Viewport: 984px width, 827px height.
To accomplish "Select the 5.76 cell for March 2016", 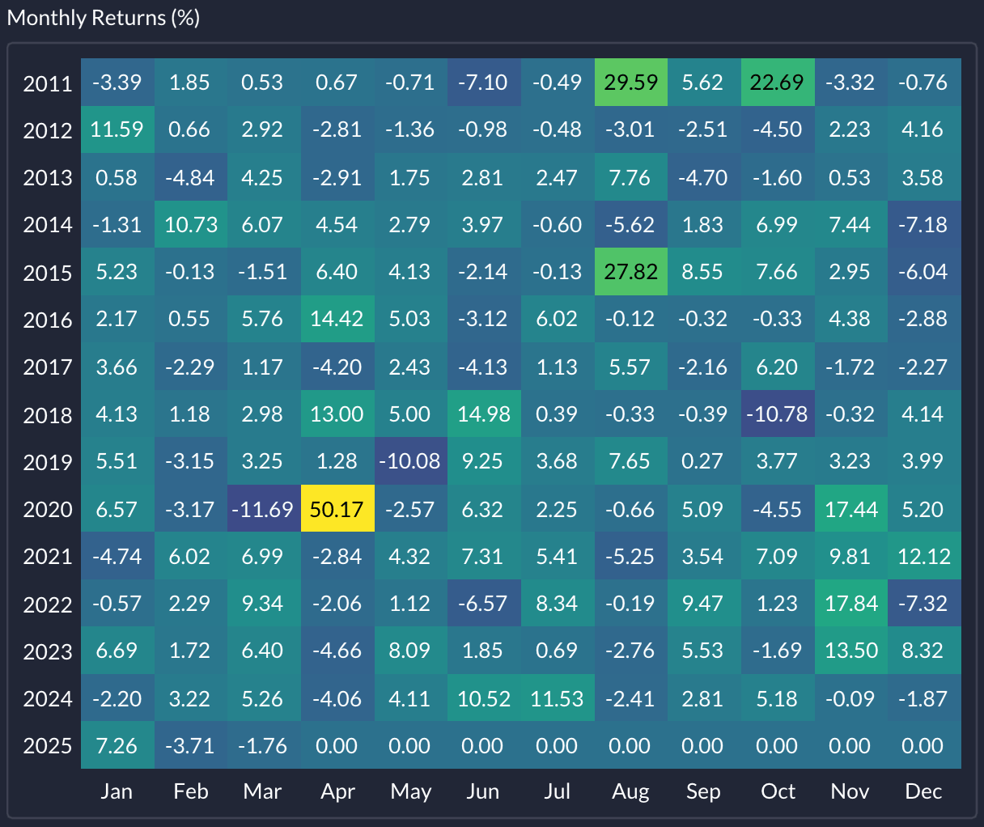I will pyautogui.click(x=264, y=319).
